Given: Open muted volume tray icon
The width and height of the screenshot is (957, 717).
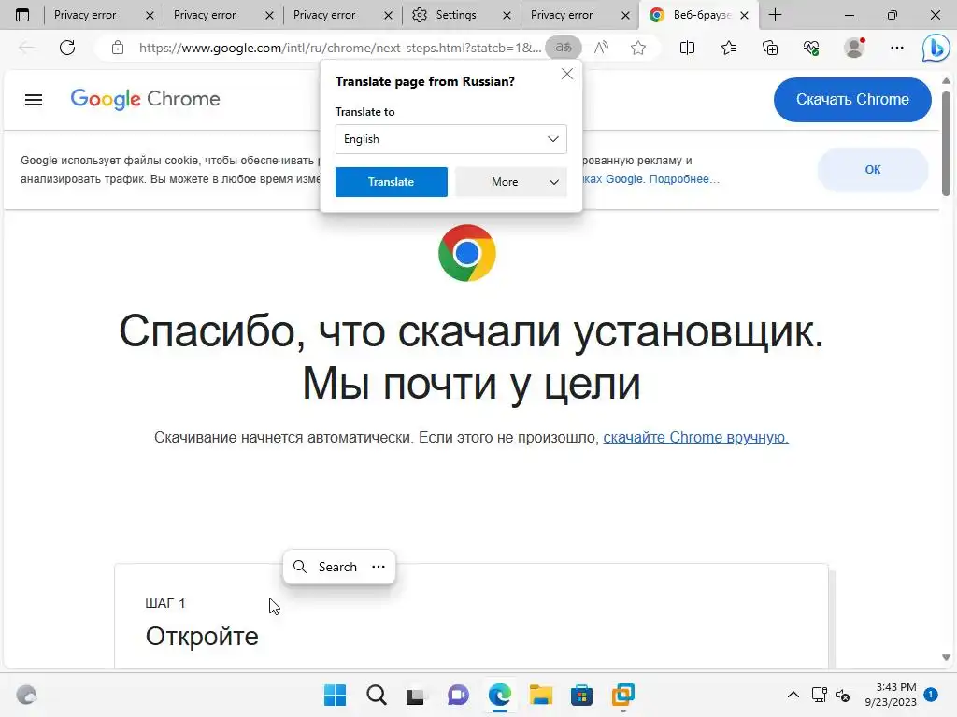Looking at the screenshot, I should point(843,695).
